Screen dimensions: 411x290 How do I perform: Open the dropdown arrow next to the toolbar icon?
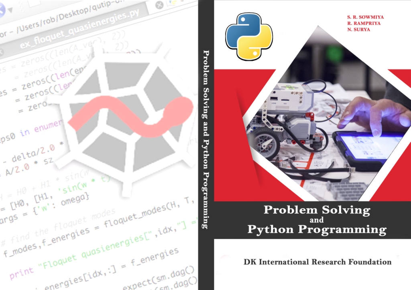(11, 10)
